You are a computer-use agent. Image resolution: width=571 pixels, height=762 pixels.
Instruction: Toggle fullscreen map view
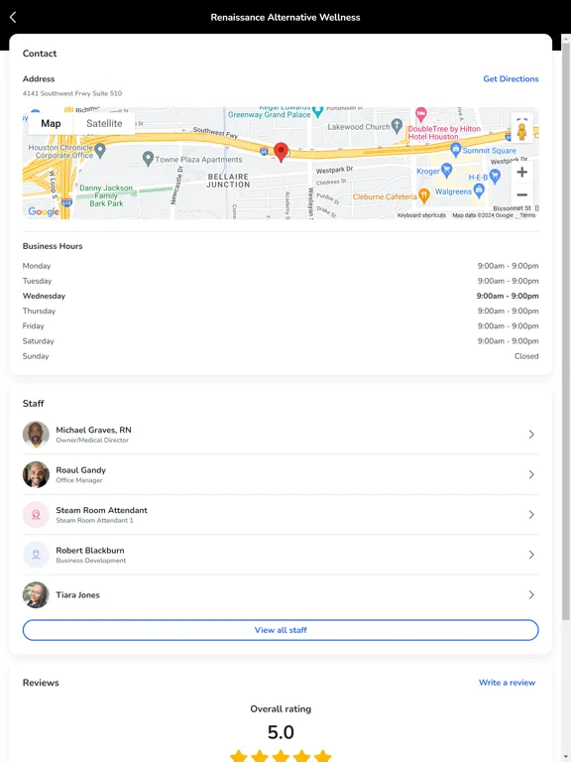522,121
